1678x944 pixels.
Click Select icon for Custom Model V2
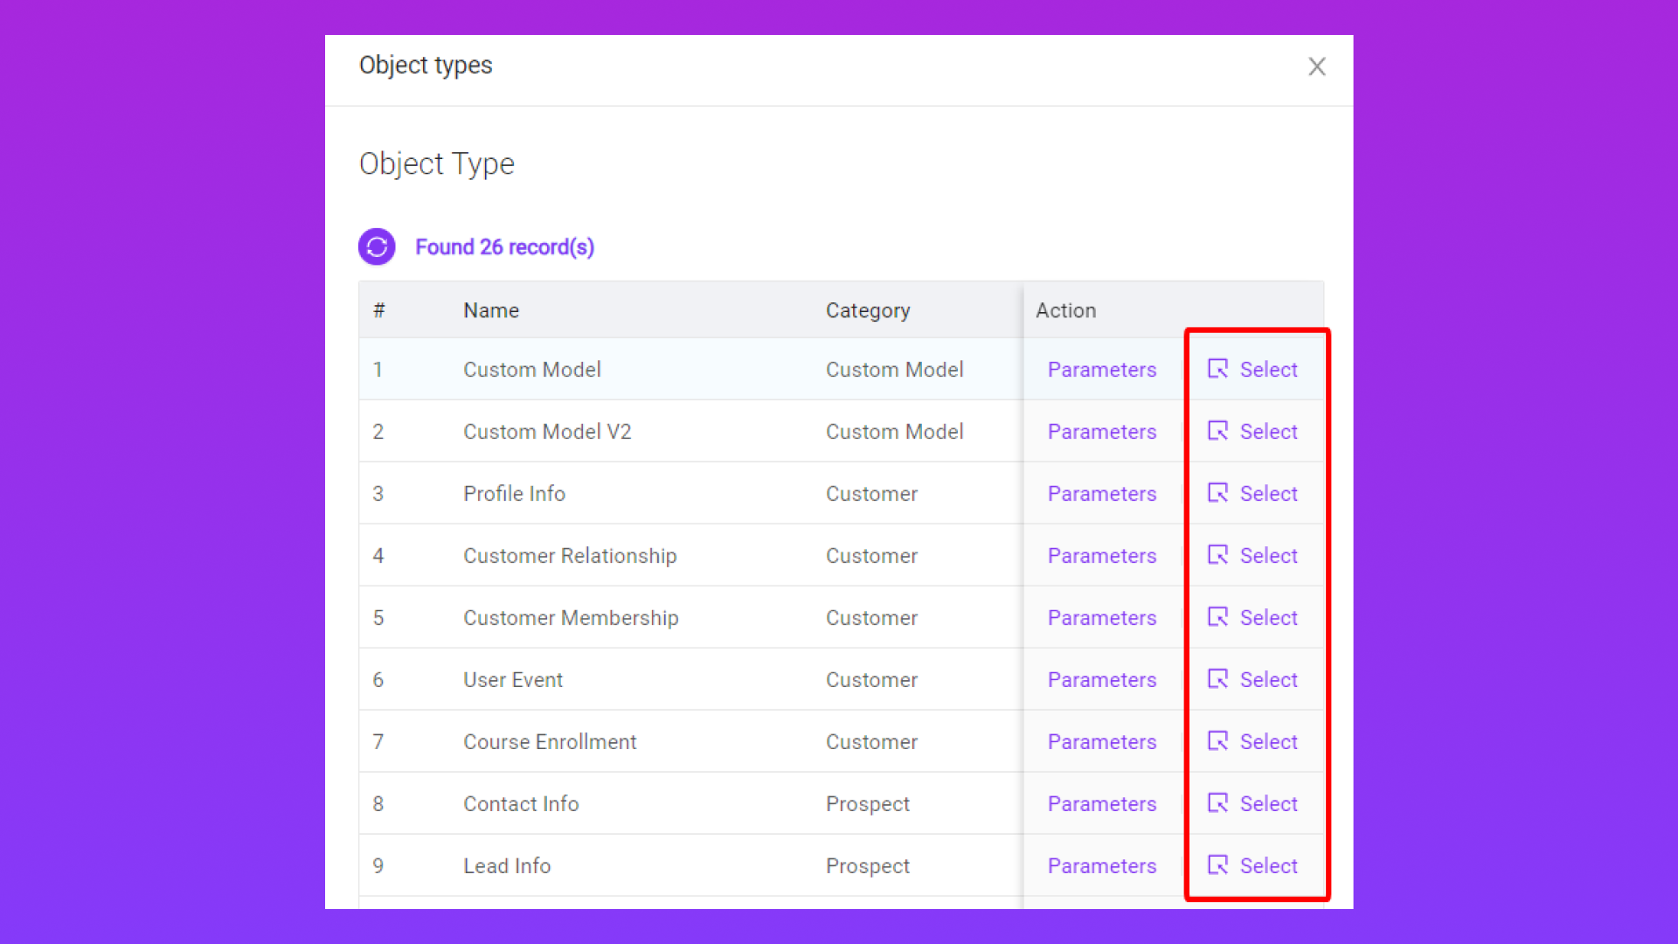pyautogui.click(x=1217, y=431)
